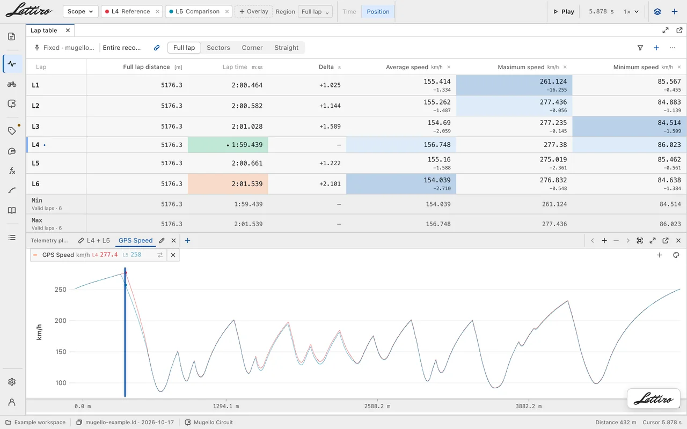Open the Lap table tab
687x429 pixels.
[44, 31]
